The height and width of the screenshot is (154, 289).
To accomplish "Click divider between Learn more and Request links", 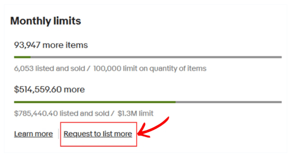I will tap(58, 134).
